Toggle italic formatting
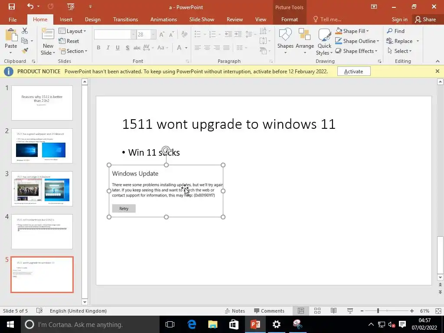 [x=108, y=48]
